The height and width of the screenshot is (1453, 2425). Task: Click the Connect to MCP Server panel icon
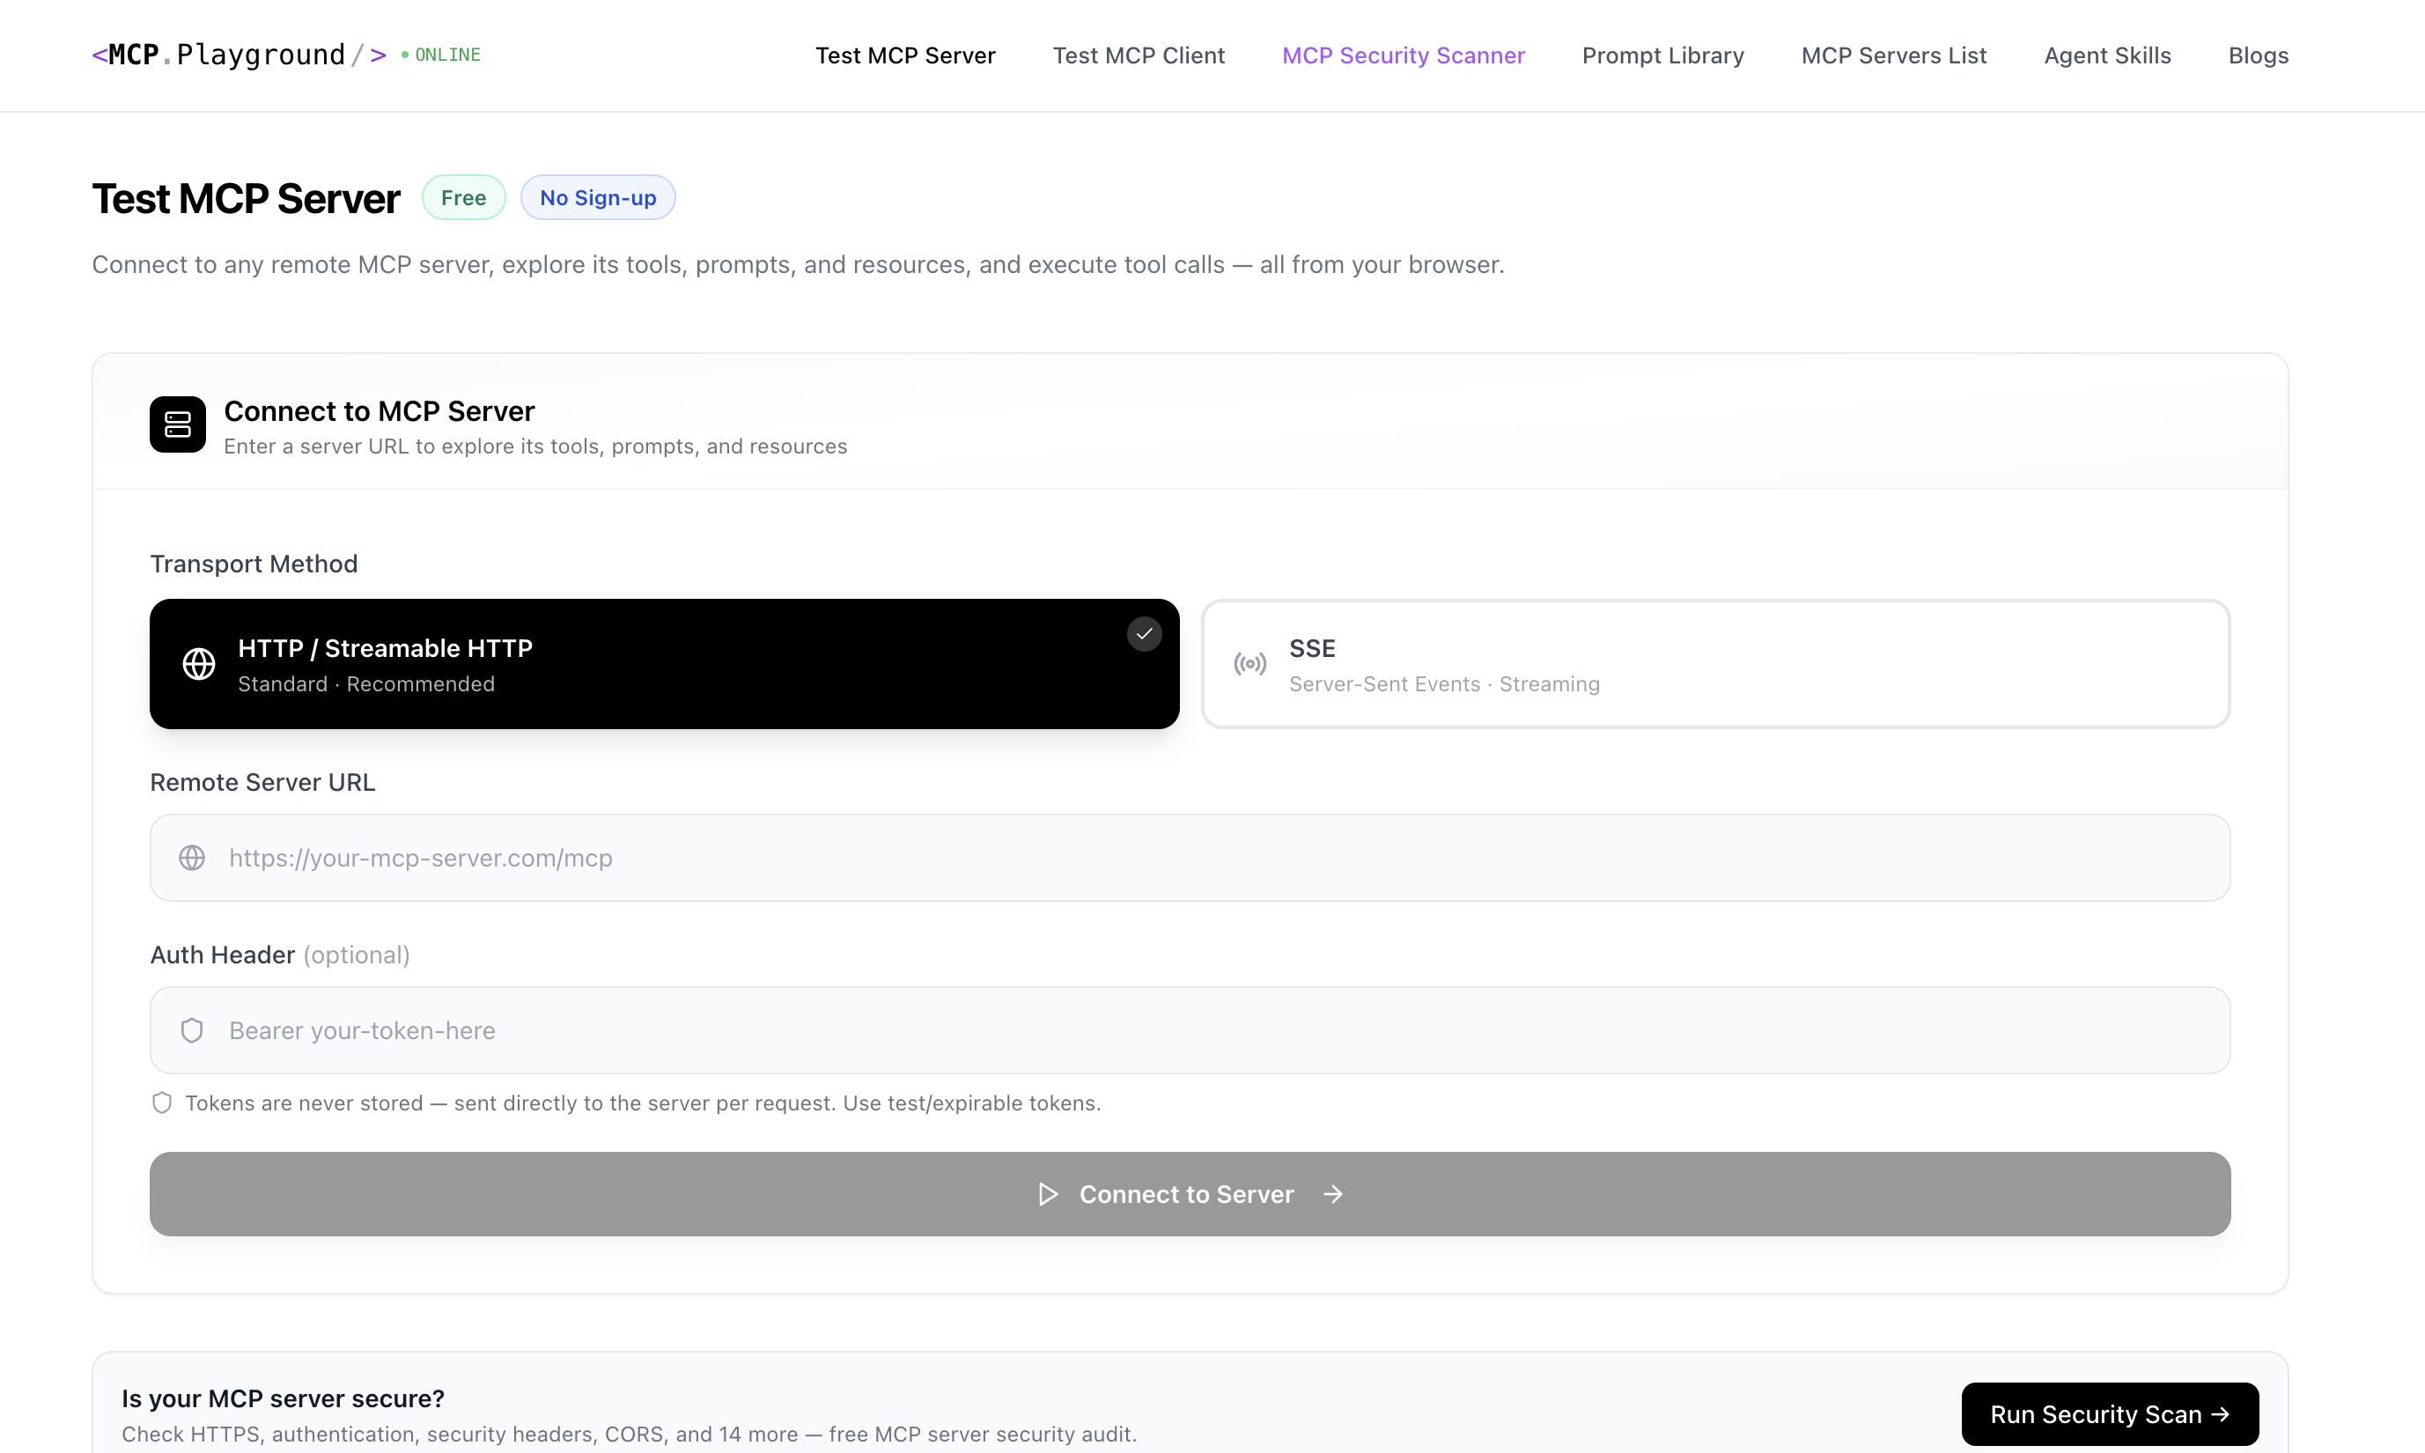[177, 424]
